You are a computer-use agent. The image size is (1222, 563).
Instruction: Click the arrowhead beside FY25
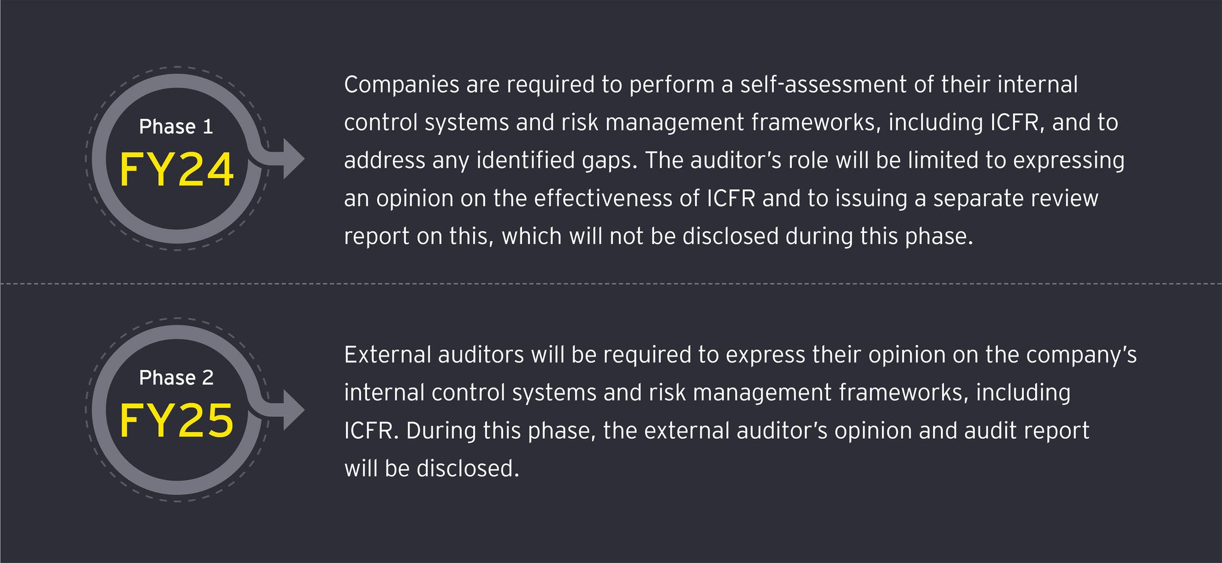point(292,411)
